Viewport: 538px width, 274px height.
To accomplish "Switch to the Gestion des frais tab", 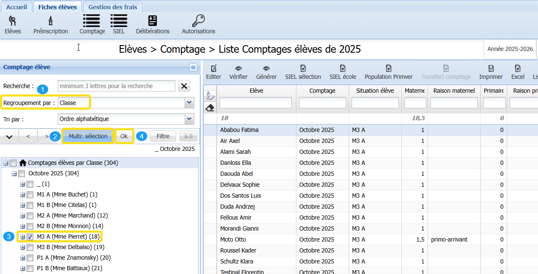I will [x=113, y=7].
